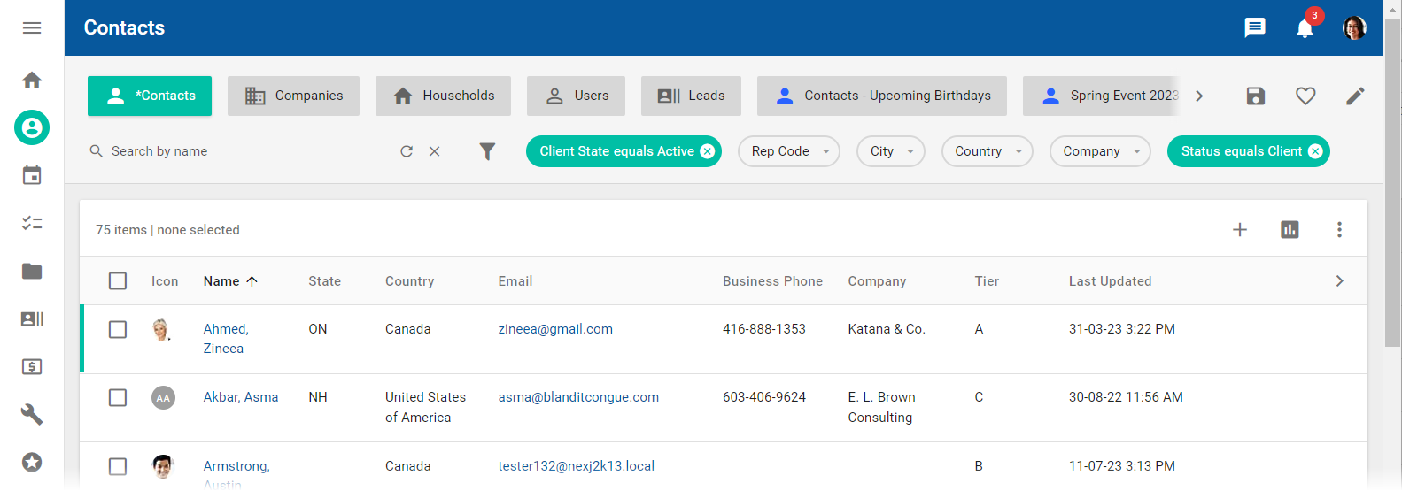Image resolution: width=1402 pixels, height=491 pixels.
Task: Expand the Country filter dropdown
Action: (x=987, y=151)
